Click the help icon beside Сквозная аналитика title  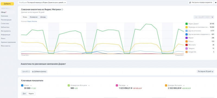[62, 9]
